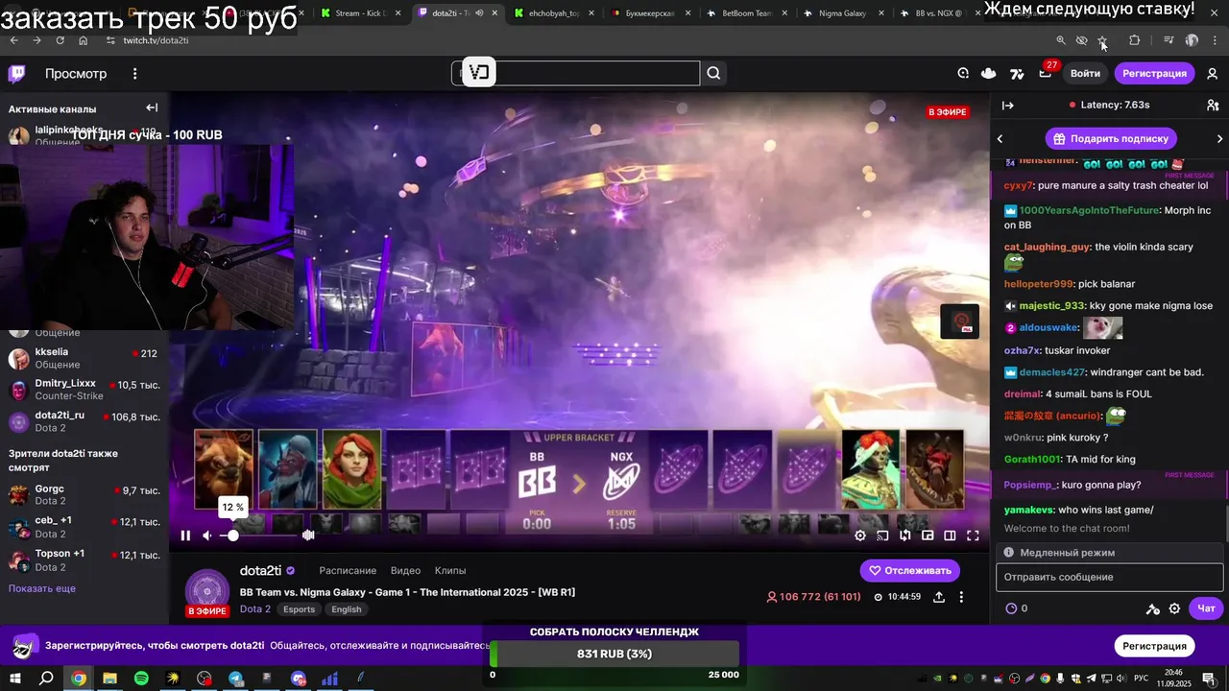Open ceb_ +1 channel in sidebar
Viewport: 1229px width, 691px height.
(x=83, y=526)
